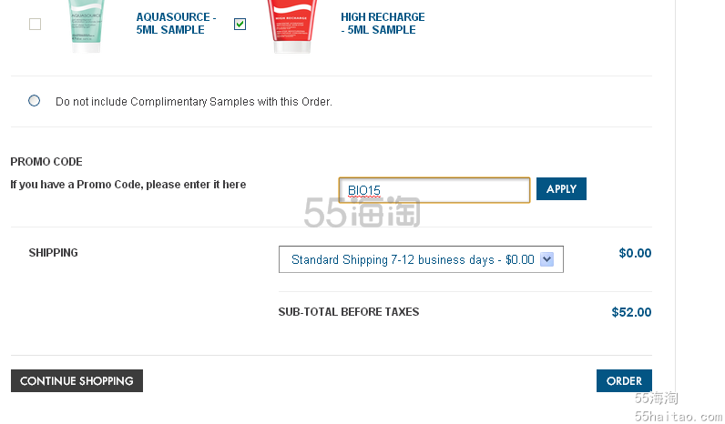This screenshot has width=725, height=424.
Task: Click the shipping dropdown's blue arrow
Action: pos(547,259)
